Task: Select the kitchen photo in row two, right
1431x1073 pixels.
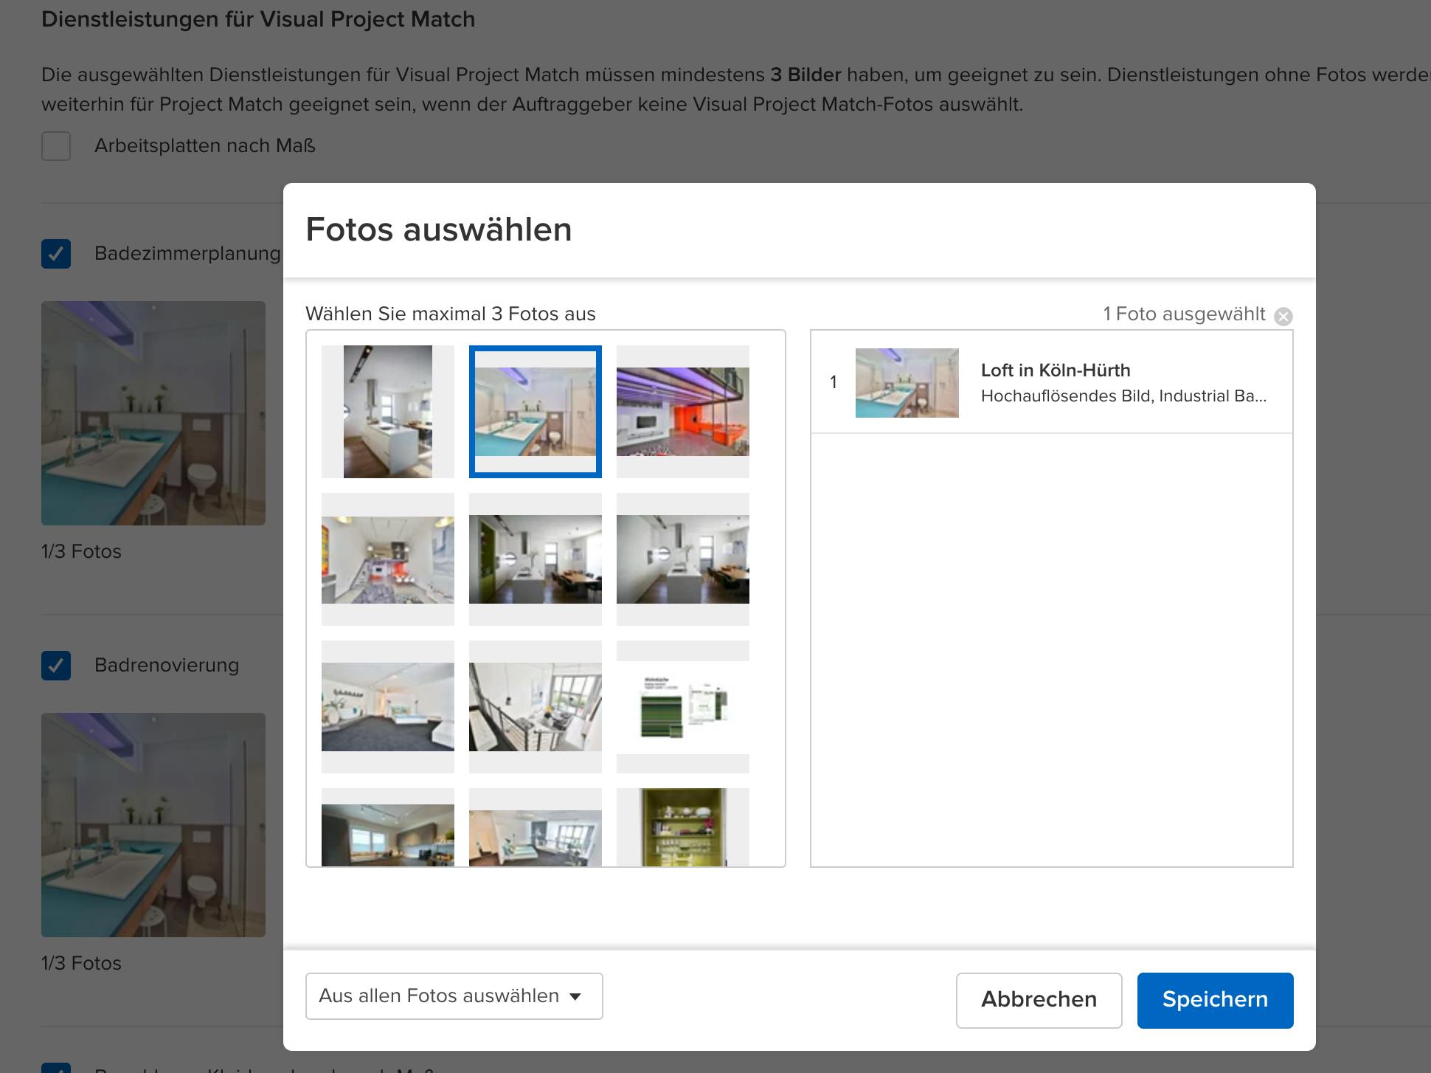Action: coord(683,559)
